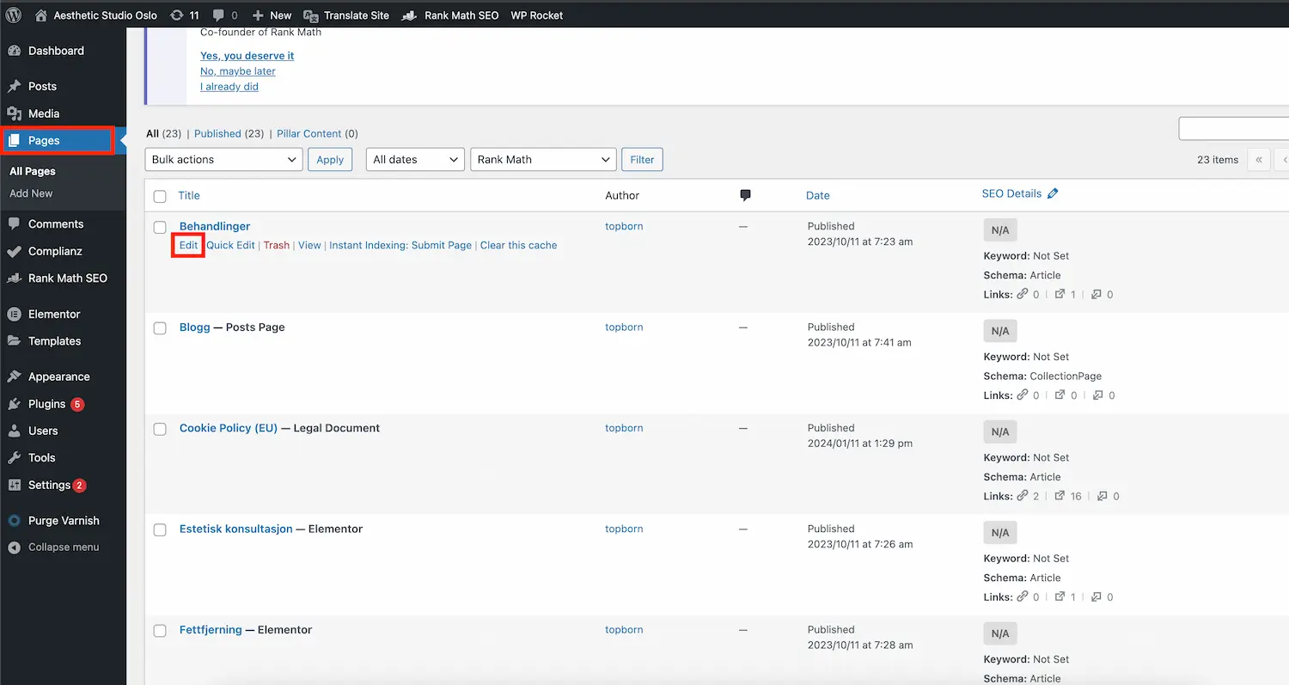Open the All dates dropdown
The image size is (1289, 685).
415,159
